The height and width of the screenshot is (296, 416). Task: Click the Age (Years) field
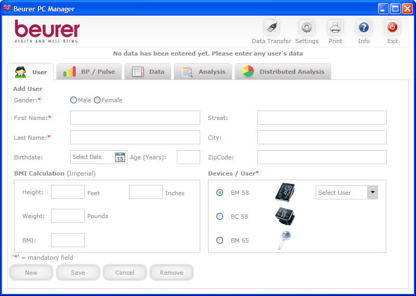[188, 157]
